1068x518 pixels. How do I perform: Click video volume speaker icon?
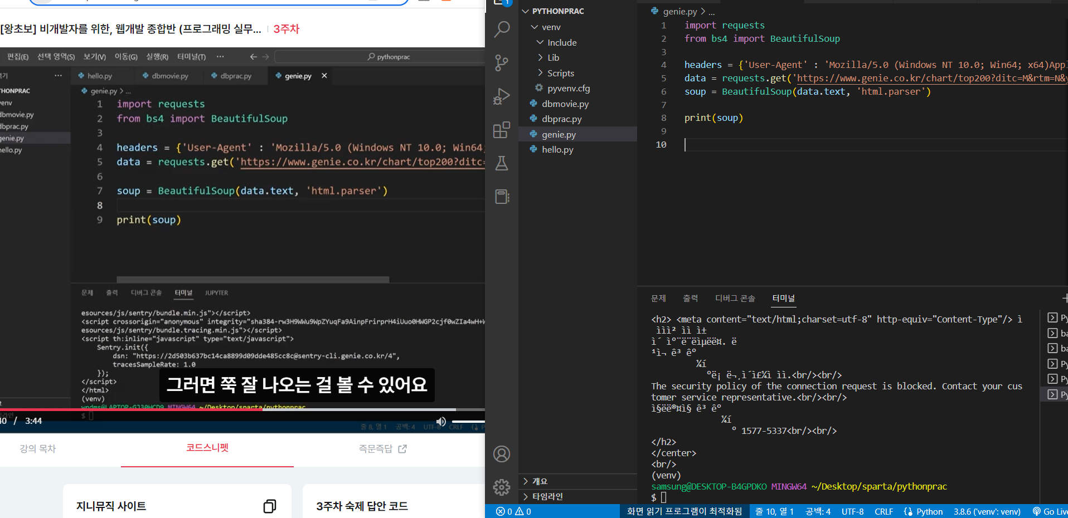(x=441, y=421)
